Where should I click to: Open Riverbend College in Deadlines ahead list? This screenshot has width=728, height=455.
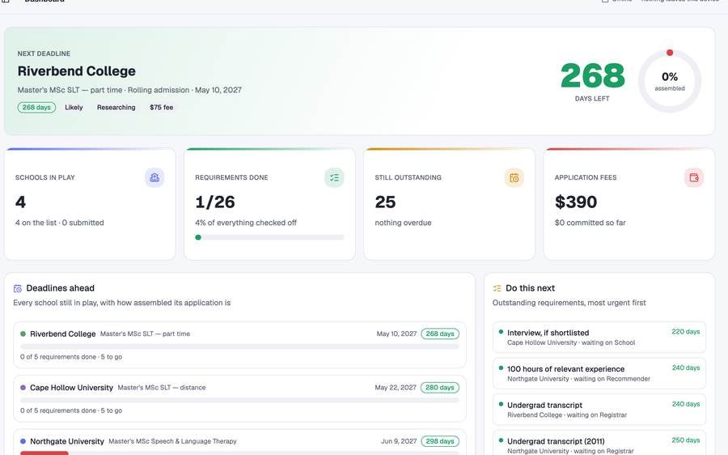coord(239,345)
